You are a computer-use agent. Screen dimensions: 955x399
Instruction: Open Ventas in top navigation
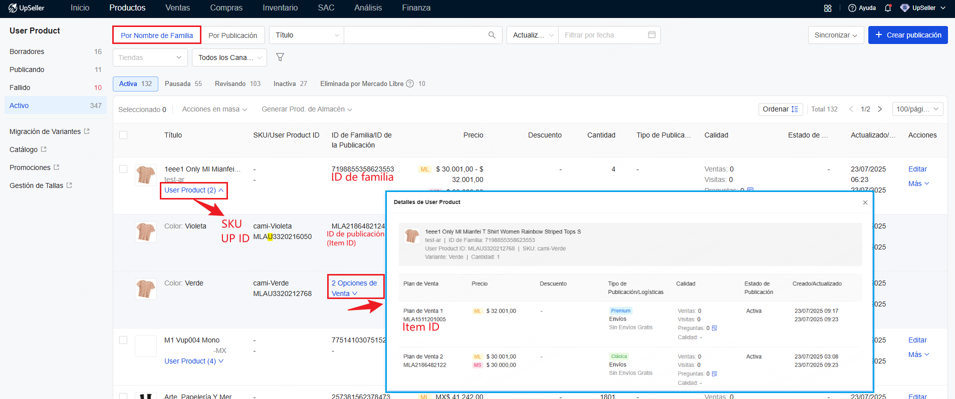[x=177, y=8]
